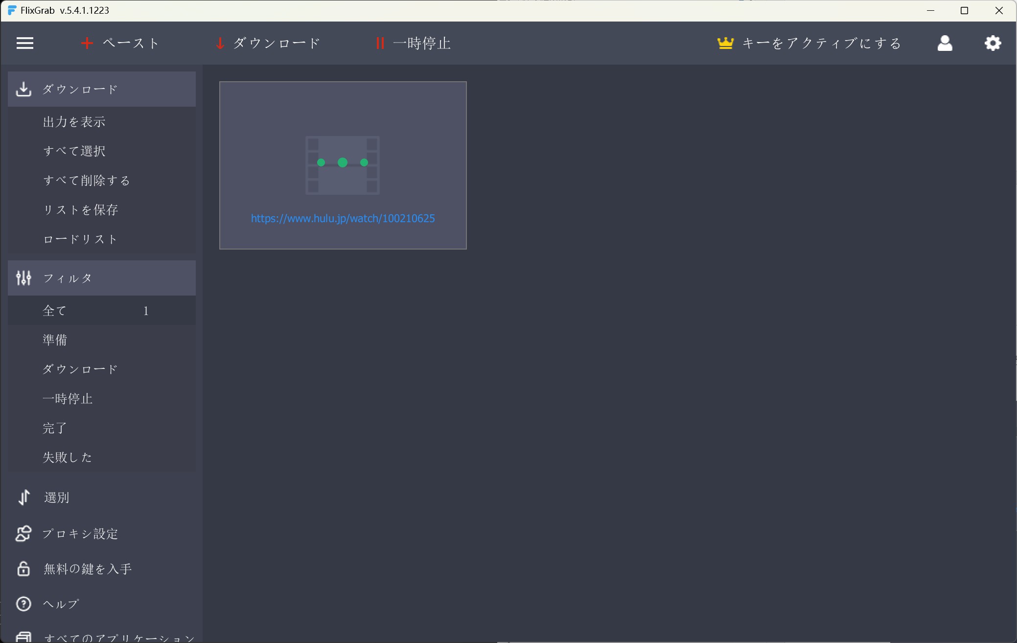Open ヘルプ entry
1017x643 pixels.
pyautogui.click(x=102, y=604)
